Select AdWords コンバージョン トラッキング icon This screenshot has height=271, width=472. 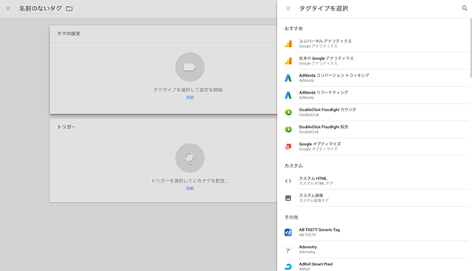tap(288, 78)
